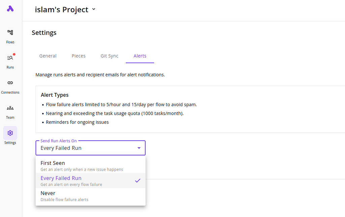Click the checkmark beside Every Failed Run

pos(137,181)
